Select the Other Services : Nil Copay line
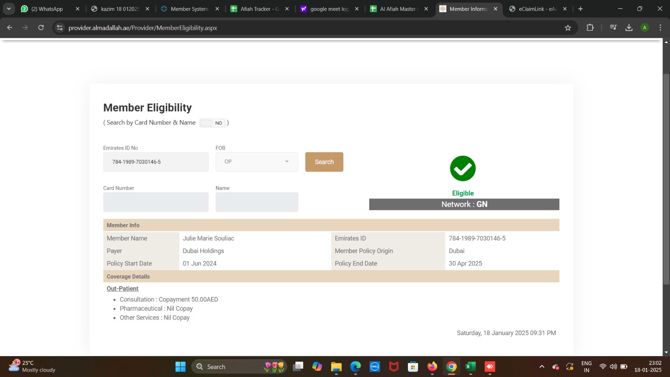 (x=155, y=318)
